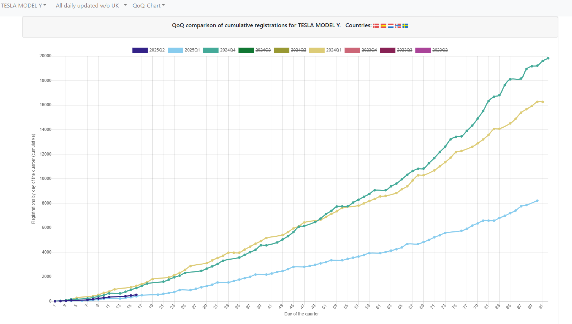Click the x-axis tick label 17

(140, 306)
